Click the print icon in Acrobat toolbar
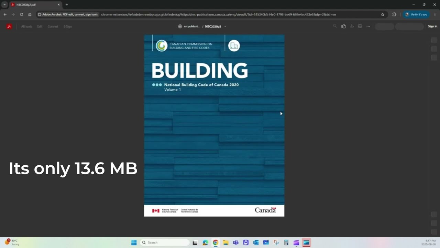 pyautogui.click(x=360, y=26)
